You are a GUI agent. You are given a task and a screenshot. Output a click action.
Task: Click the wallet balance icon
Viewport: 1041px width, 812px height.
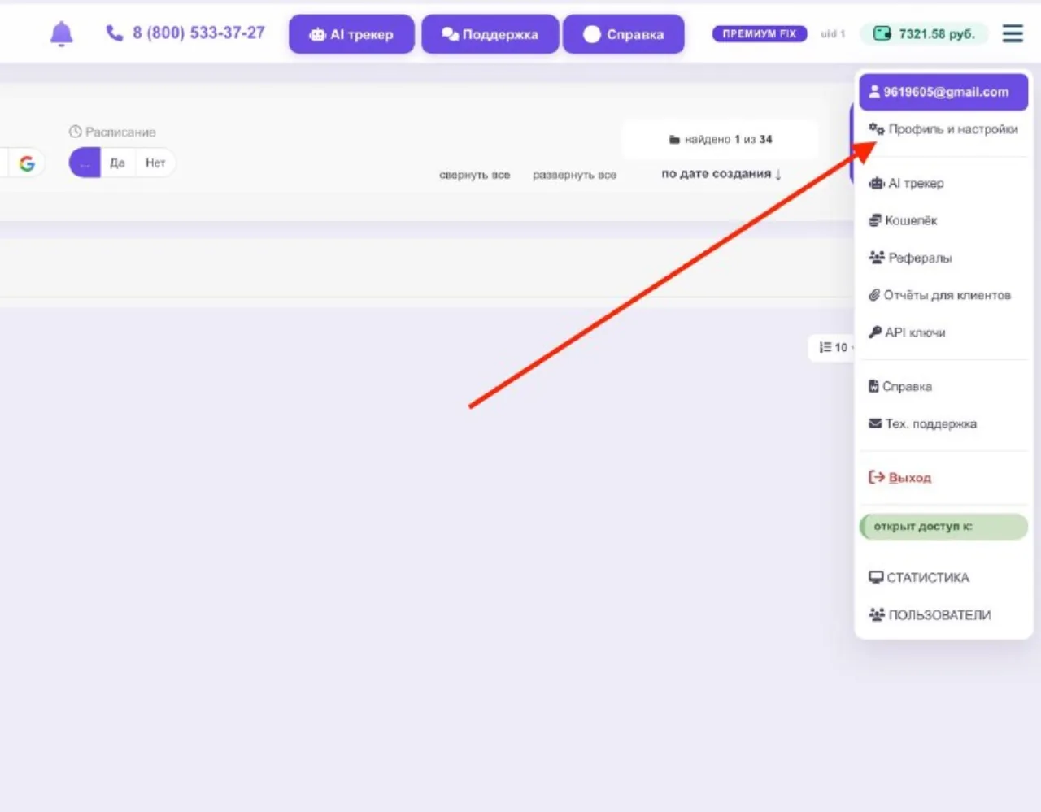pyautogui.click(x=882, y=33)
